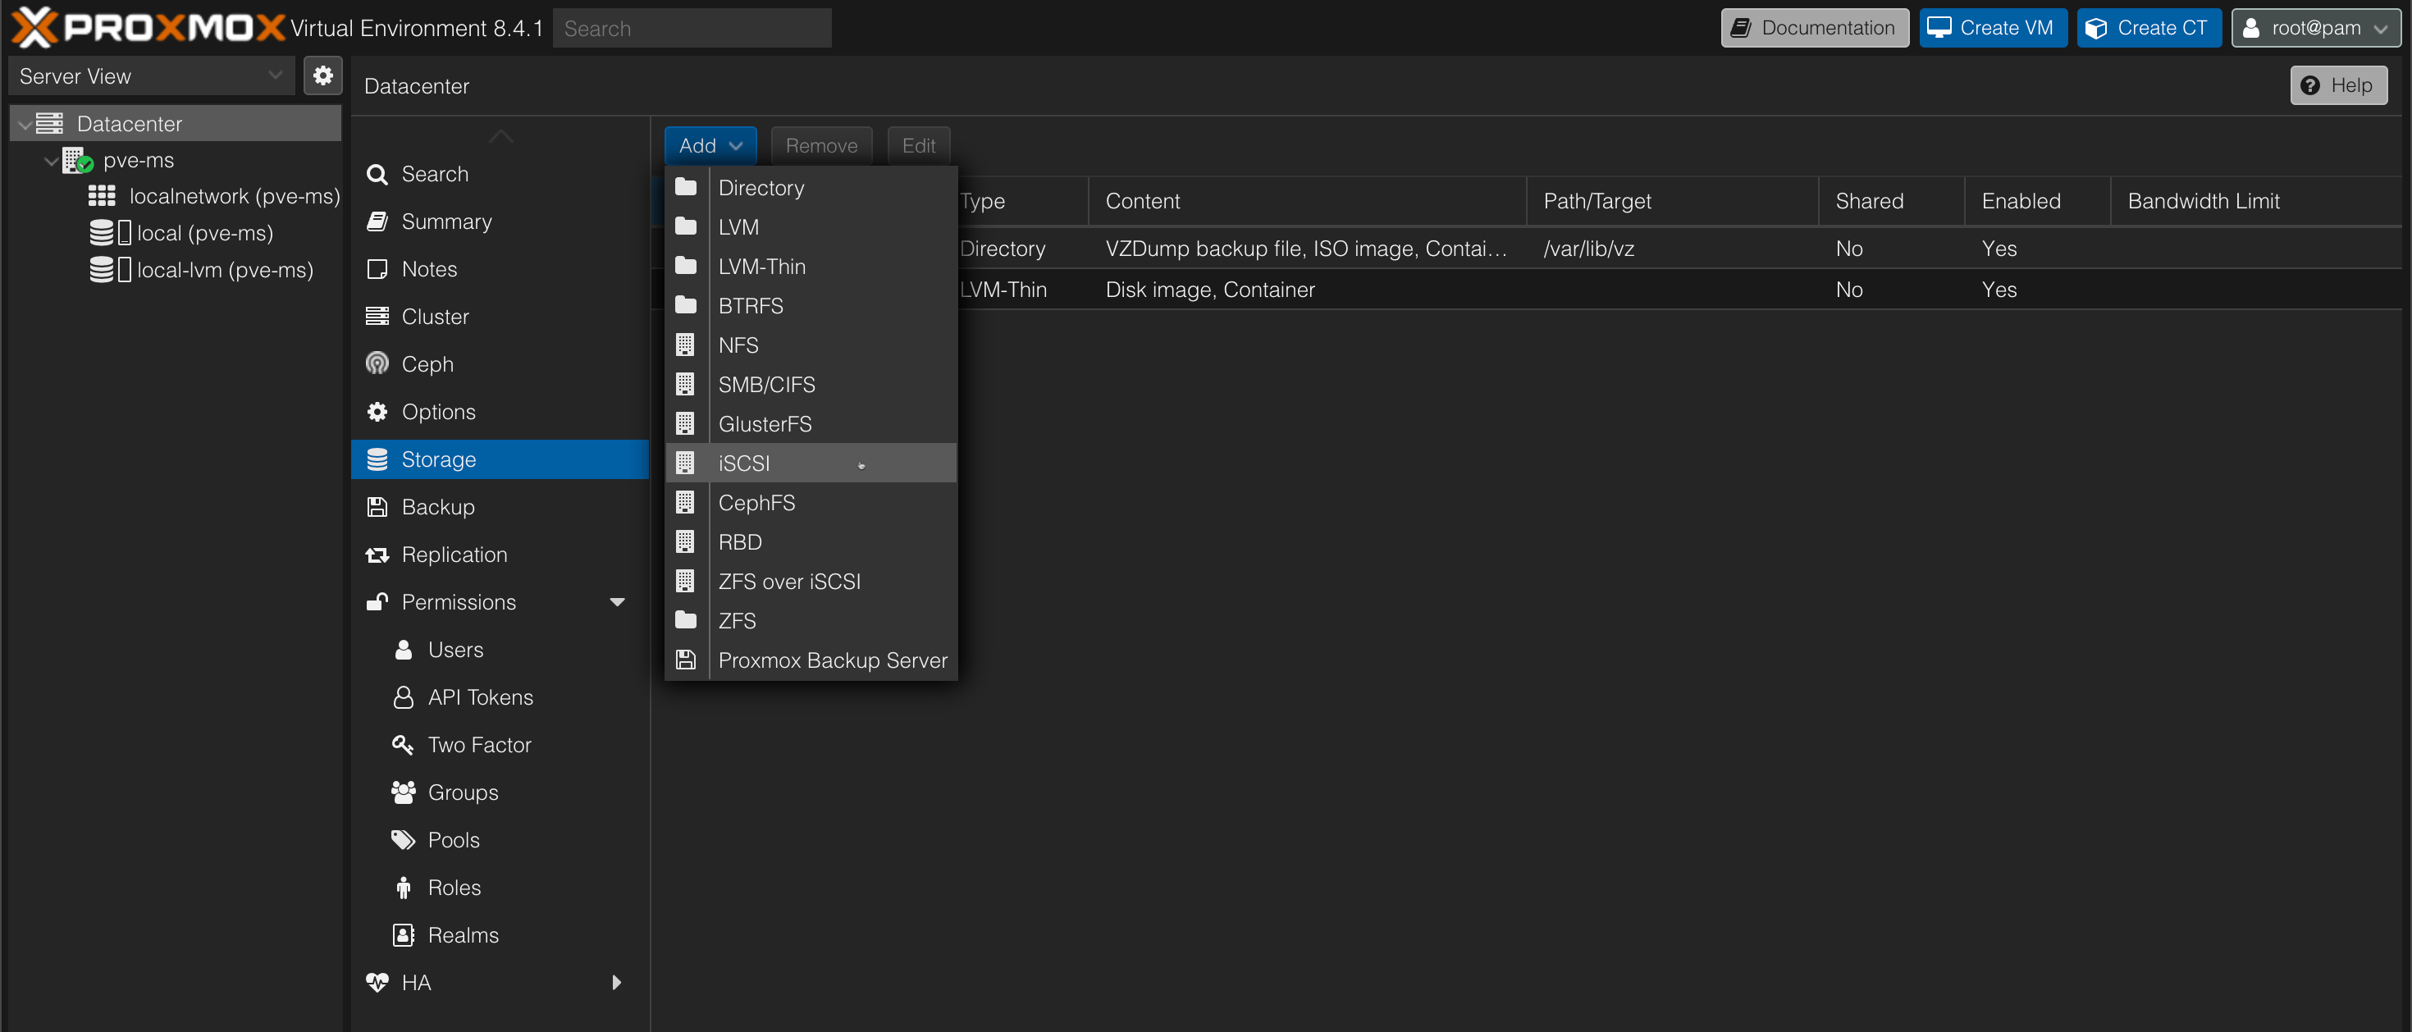Select iSCSI from the Add menu
Image resolution: width=2412 pixels, height=1032 pixels.
click(811, 463)
